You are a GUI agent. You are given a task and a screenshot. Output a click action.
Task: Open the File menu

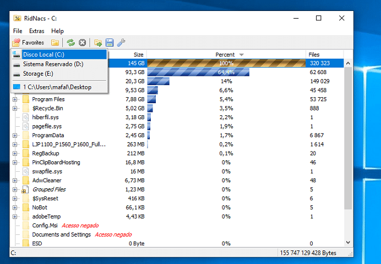18,31
